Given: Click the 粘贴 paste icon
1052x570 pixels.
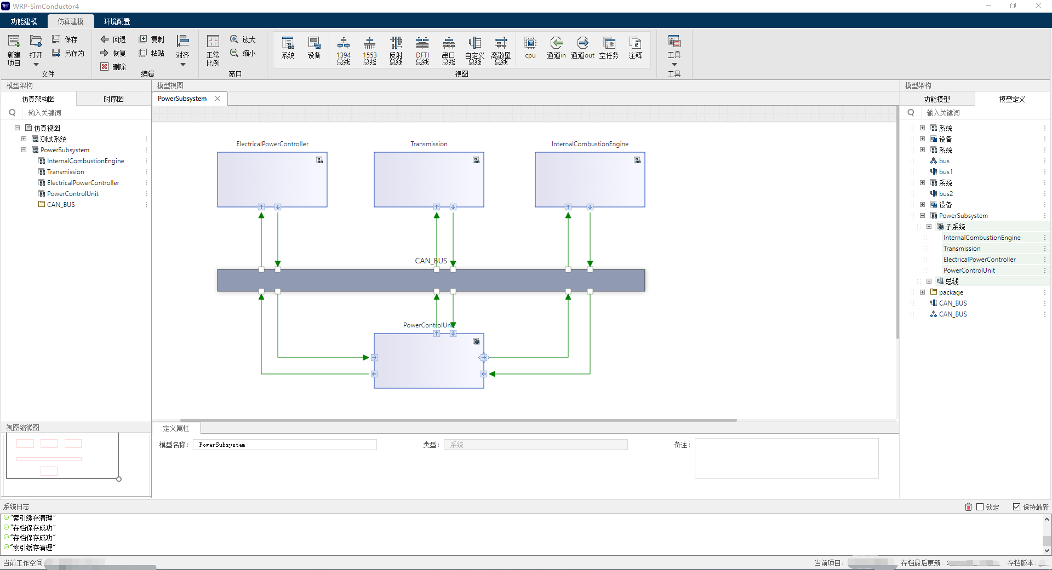Looking at the screenshot, I should click(x=143, y=53).
